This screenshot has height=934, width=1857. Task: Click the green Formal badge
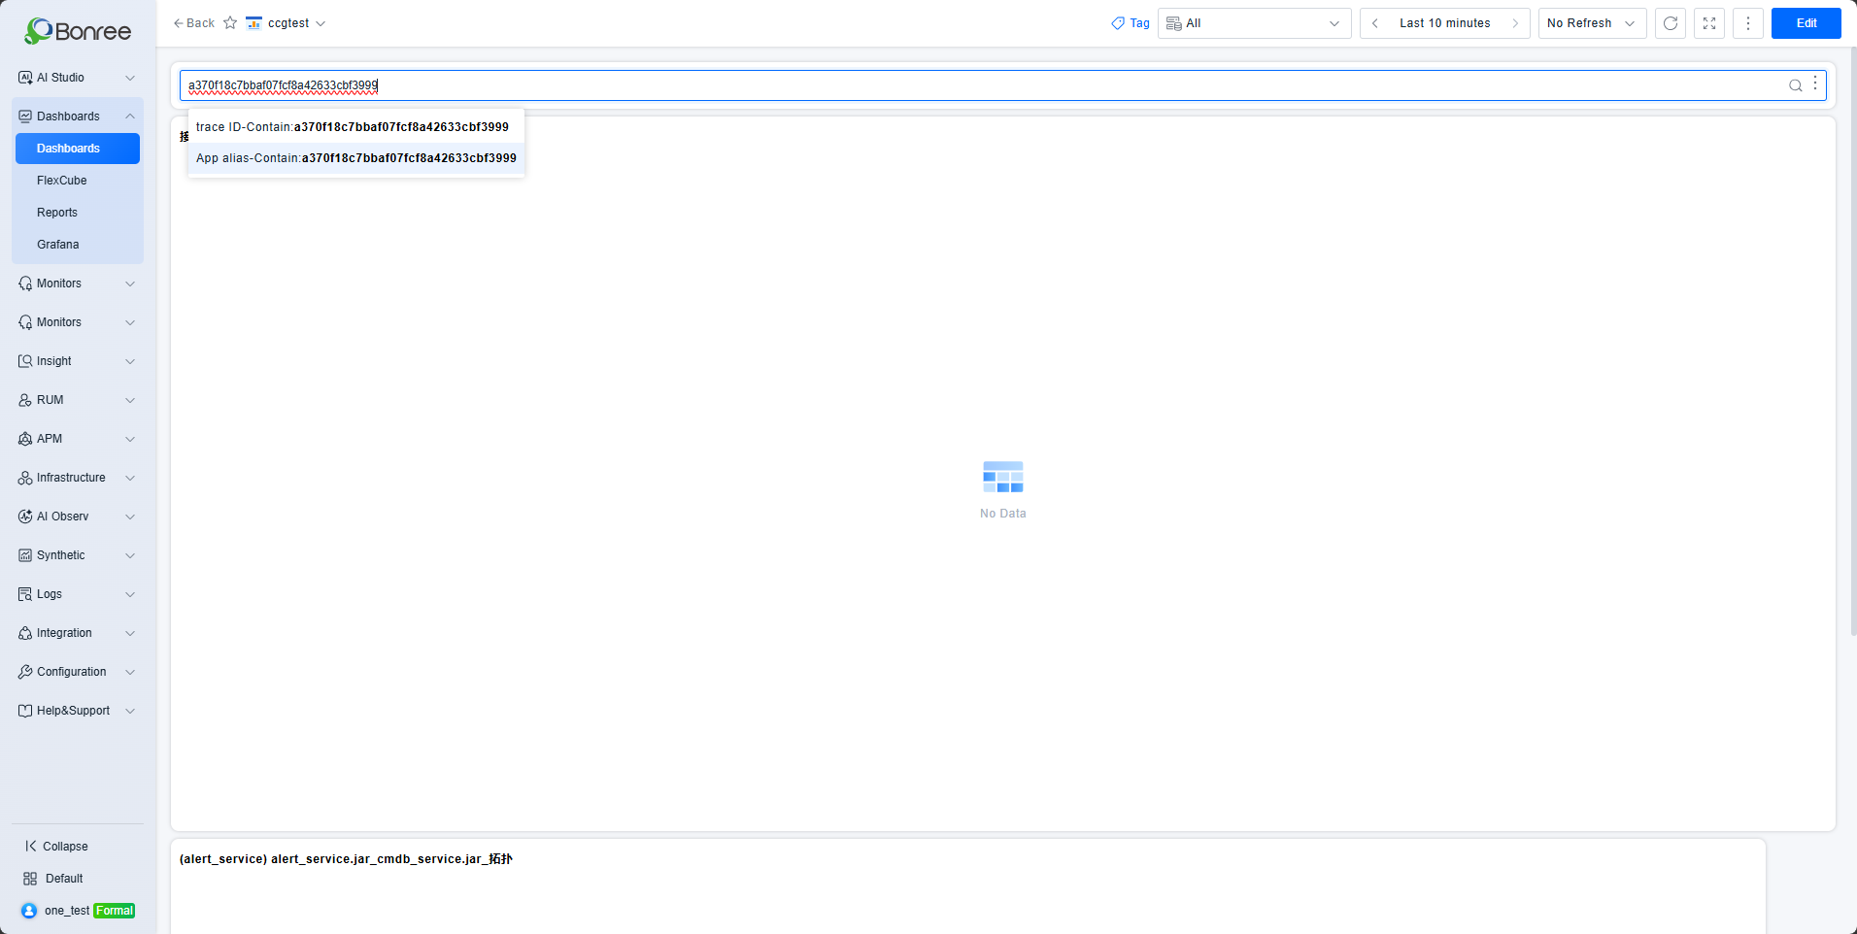[115, 911]
